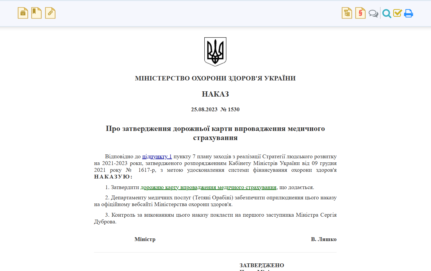Click the magnifying glass search icon
The height and width of the screenshot is (271, 431).
(387, 14)
